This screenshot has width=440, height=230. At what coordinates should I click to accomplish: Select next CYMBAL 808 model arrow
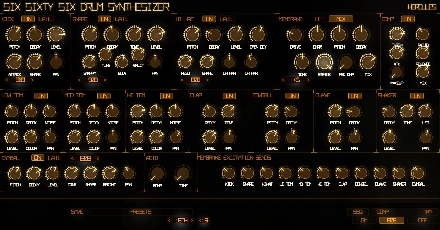tap(98, 158)
